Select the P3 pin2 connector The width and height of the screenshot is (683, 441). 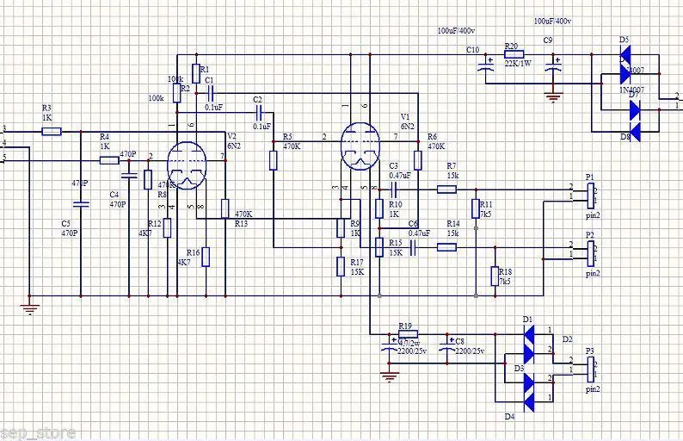coord(591,370)
